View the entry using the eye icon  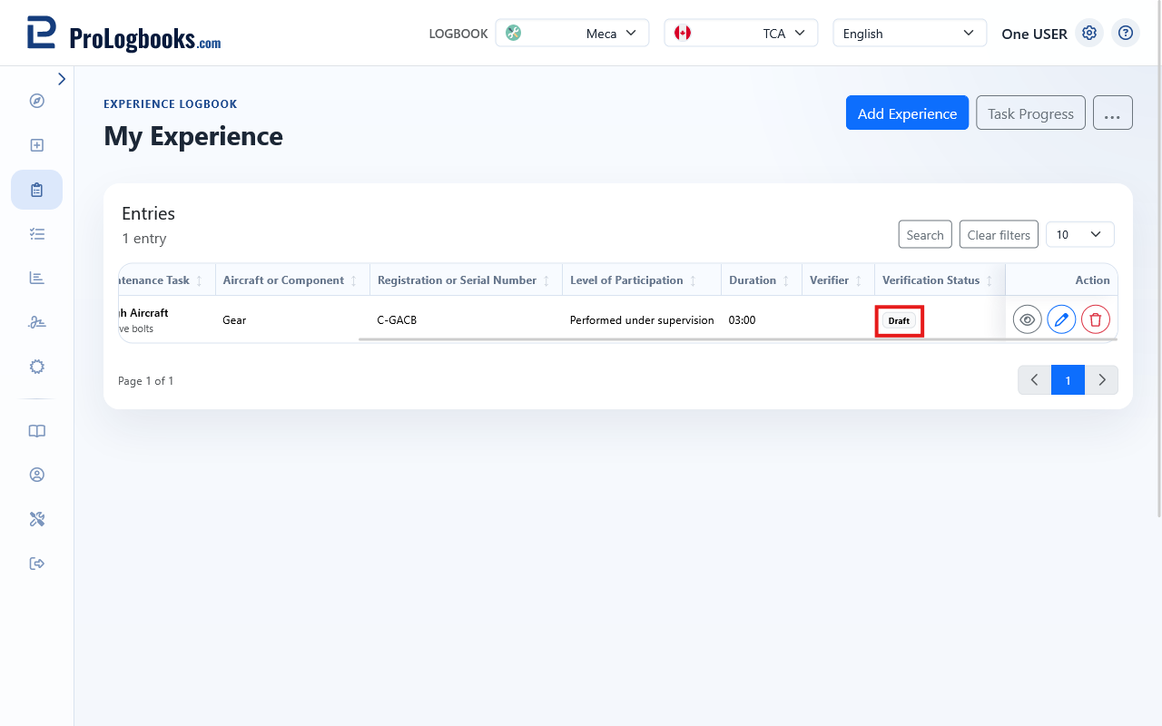pos(1028,319)
